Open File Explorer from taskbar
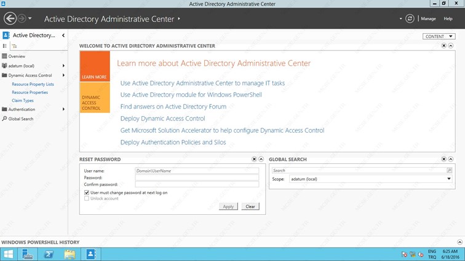465x261 pixels. (x=70, y=254)
